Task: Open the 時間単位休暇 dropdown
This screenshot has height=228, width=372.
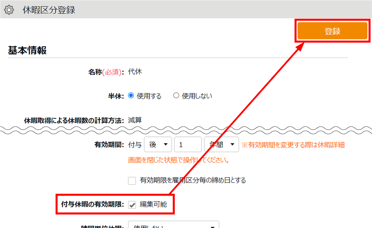Action: (x=173, y=225)
